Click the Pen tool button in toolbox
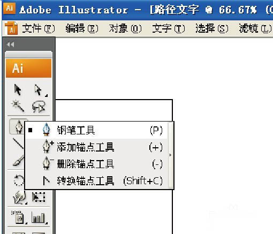The width and height of the screenshot is (273, 234). tap(17, 126)
